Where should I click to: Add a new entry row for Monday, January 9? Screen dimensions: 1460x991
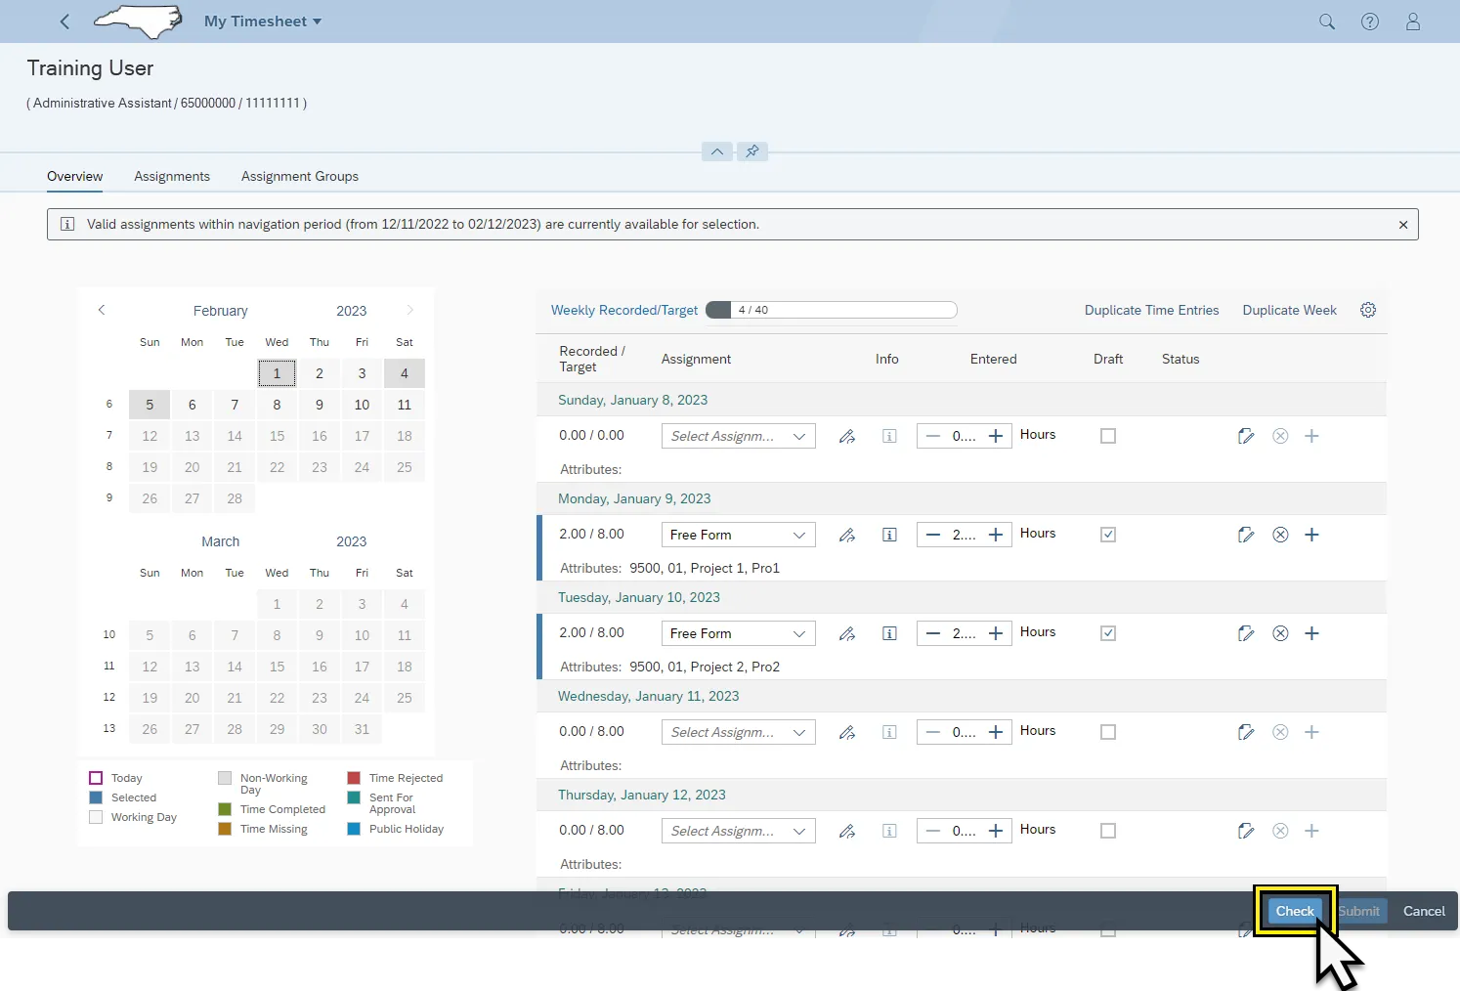click(1311, 535)
